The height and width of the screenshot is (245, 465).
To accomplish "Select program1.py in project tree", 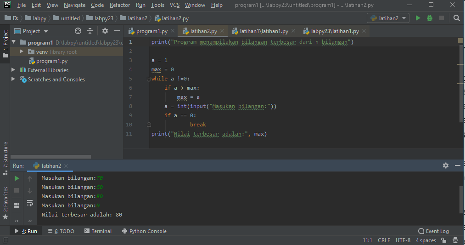I will point(51,61).
